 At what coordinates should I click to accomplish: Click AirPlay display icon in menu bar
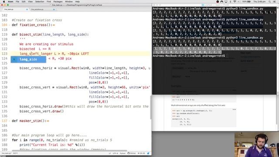[x=226, y=2]
